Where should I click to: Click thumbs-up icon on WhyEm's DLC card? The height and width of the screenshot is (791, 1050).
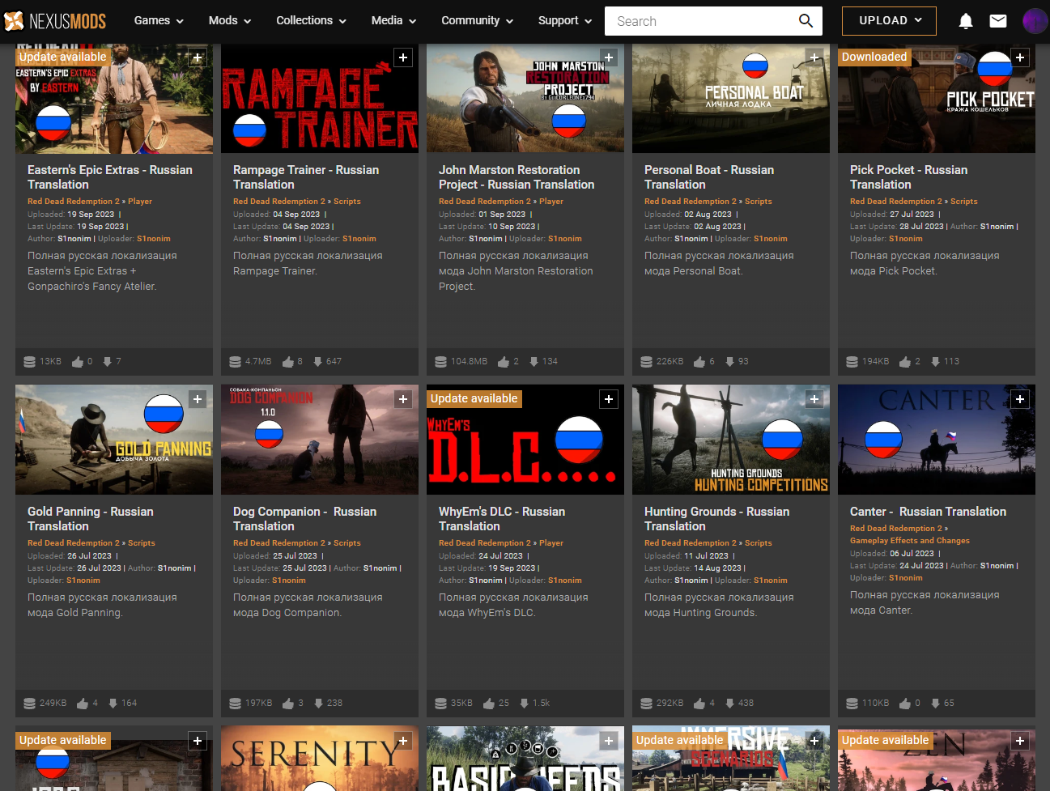tap(489, 704)
